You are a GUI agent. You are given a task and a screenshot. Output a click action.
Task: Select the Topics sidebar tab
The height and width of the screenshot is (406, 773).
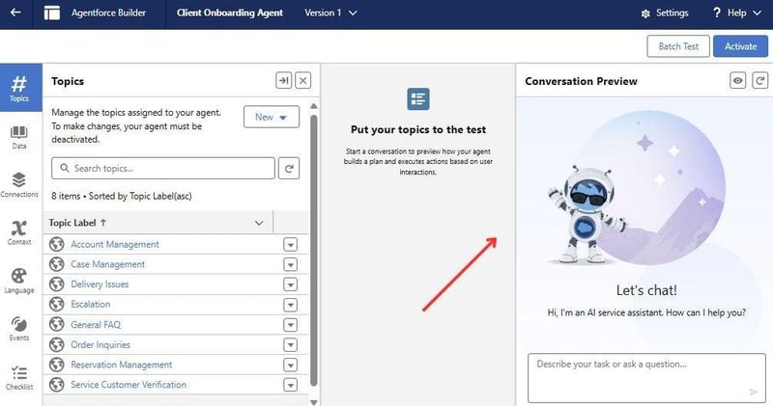pos(19,88)
